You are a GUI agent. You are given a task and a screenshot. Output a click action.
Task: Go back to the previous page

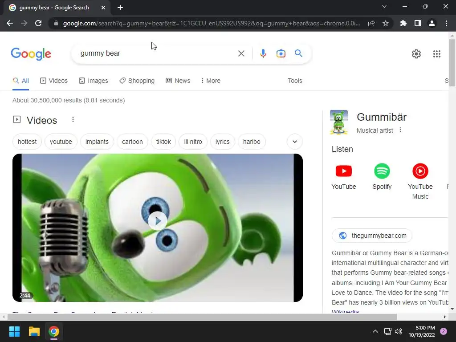point(10,23)
